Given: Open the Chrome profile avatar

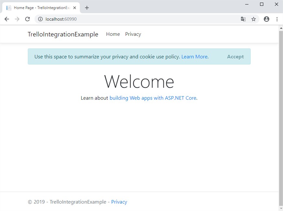Looking at the screenshot, I should [267, 19].
